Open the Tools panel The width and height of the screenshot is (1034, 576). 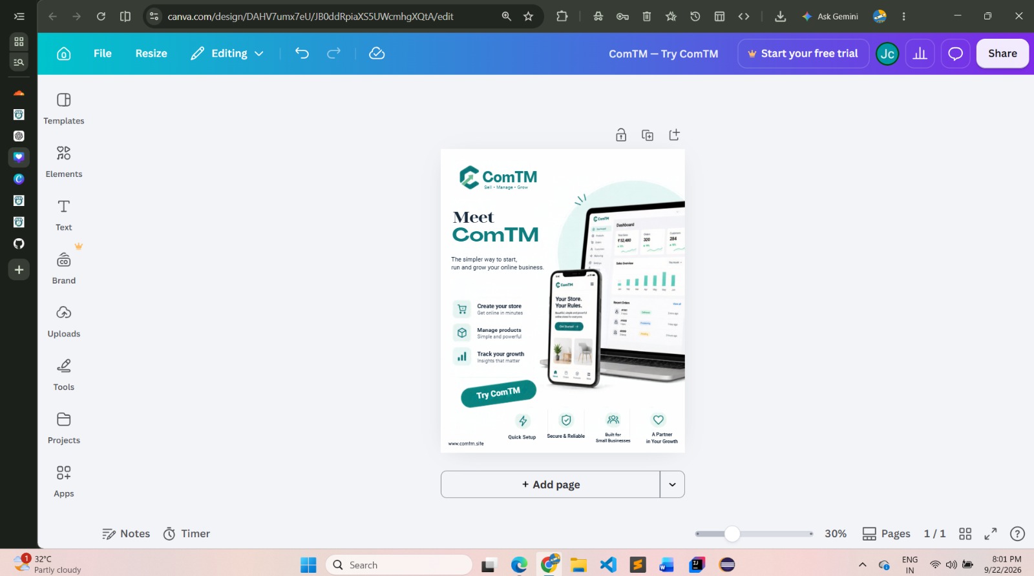pos(63,375)
